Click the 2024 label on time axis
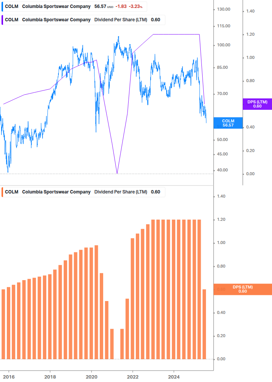Image resolution: width=272 pixels, height=382 pixels. (x=174, y=377)
